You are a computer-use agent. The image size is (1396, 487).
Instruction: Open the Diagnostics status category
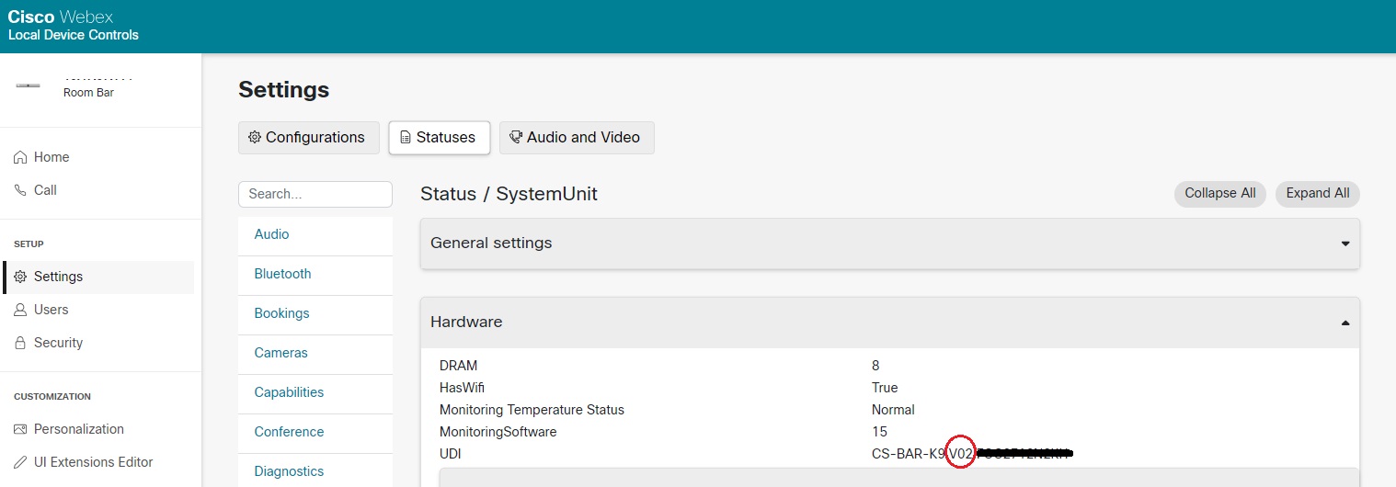289,471
